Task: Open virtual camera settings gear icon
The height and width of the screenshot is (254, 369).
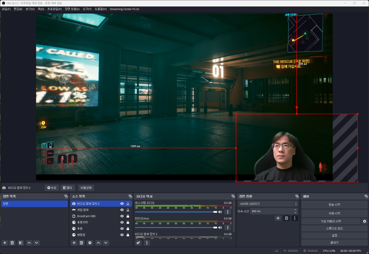Action: point(364,221)
